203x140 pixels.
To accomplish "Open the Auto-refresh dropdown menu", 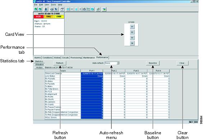I will (x=112, y=63).
